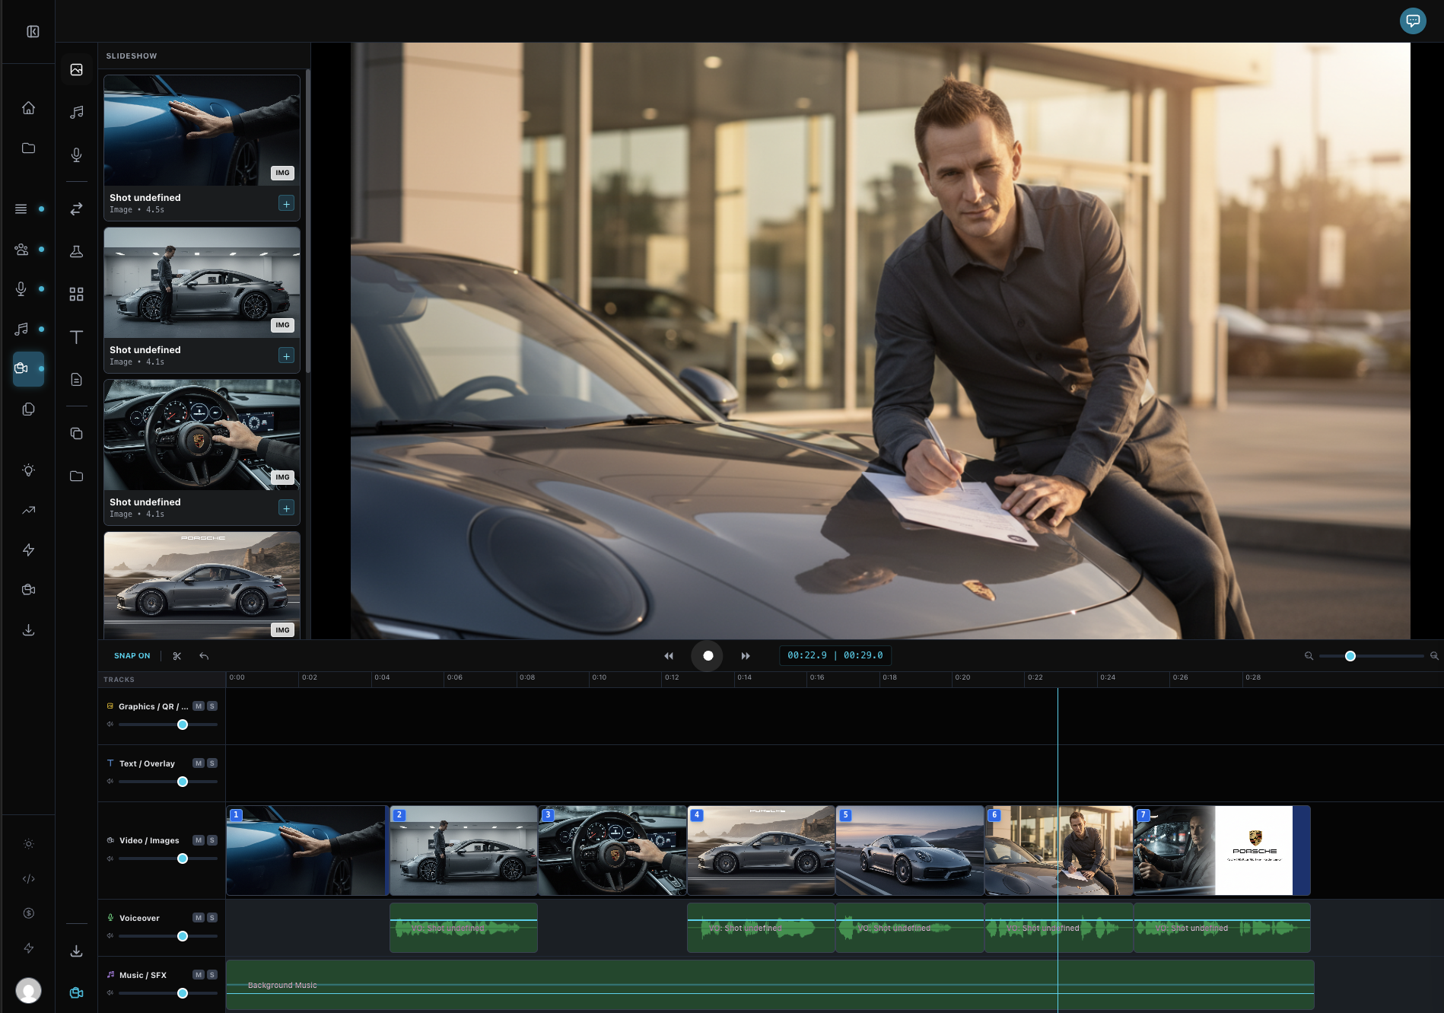The image size is (1444, 1013).
Task: Adjust the timeline zoom slider handle
Action: coord(1350,656)
